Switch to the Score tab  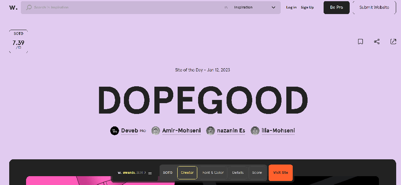tap(257, 173)
